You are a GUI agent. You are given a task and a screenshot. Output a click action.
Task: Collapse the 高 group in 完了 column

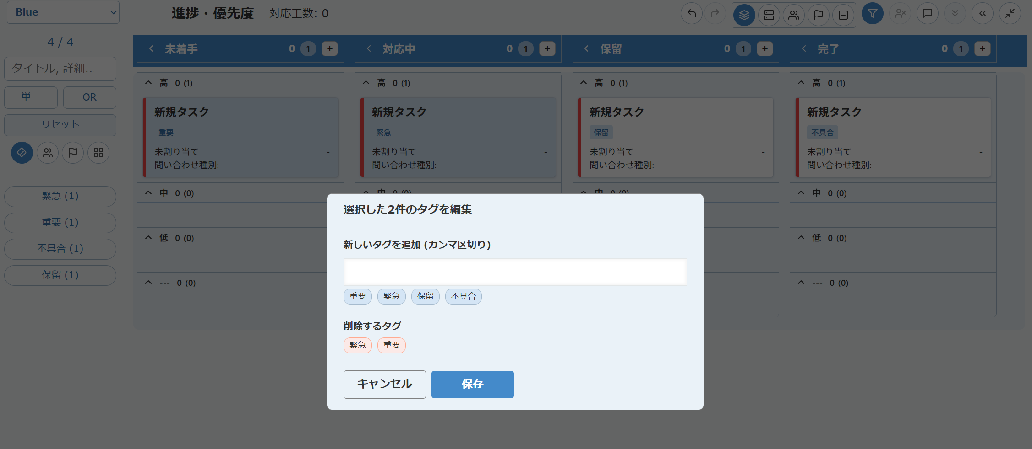[801, 83]
